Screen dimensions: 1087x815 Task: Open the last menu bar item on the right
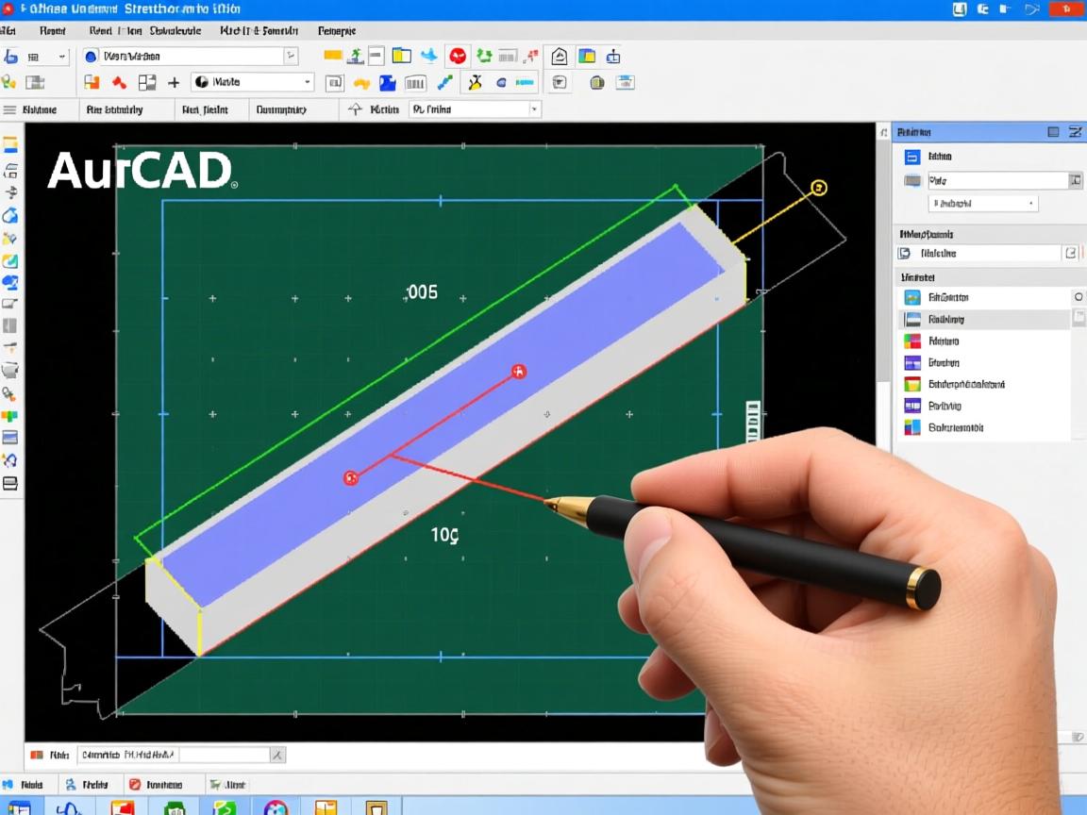[337, 30]
